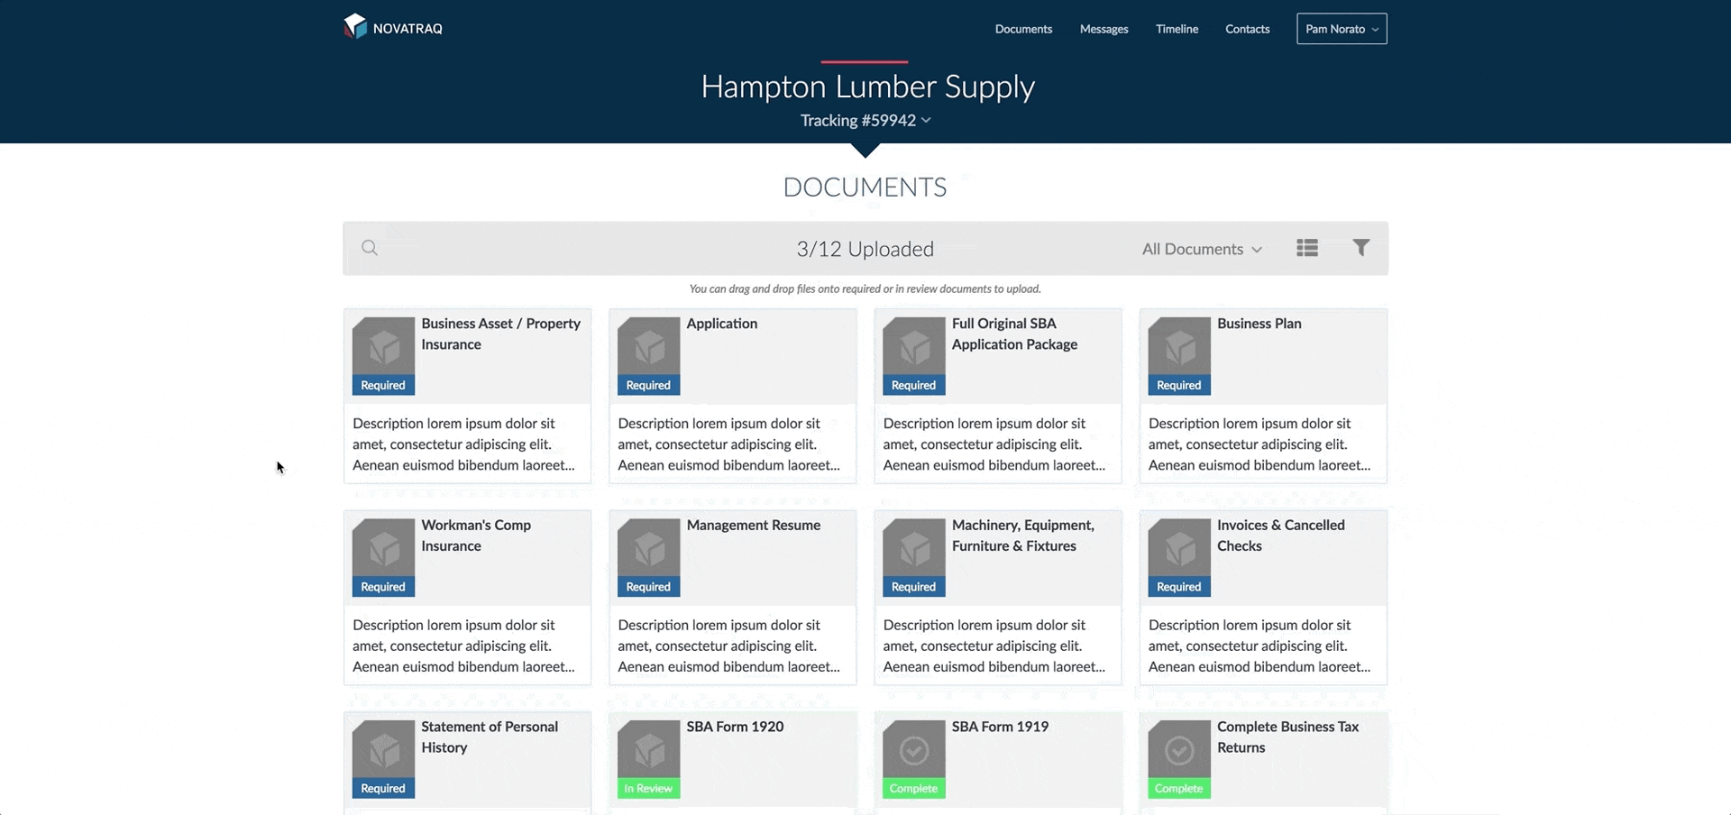The height and width of the screenshot is (815, 1731).
Task: Open Machinery, Equipment, Furniture & Fixtures title
Action: [x=1022, y=536]
